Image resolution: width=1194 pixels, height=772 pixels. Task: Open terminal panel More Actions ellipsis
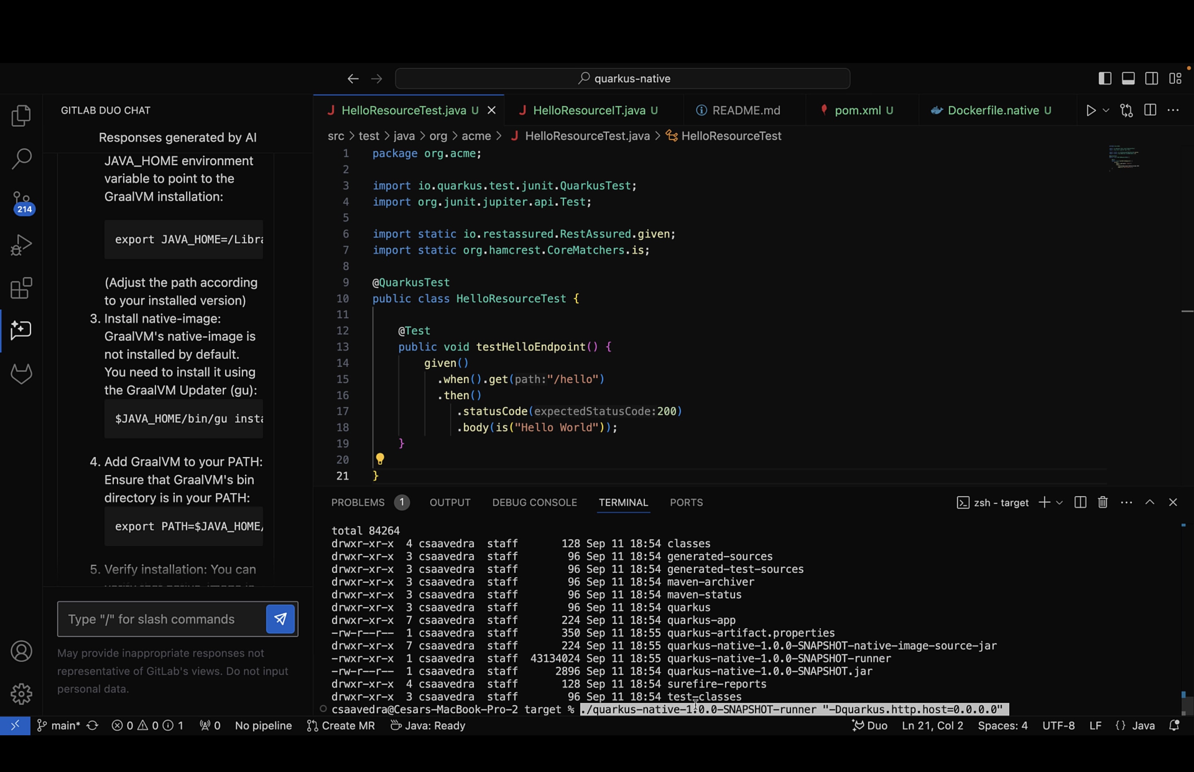[1126, 502]
